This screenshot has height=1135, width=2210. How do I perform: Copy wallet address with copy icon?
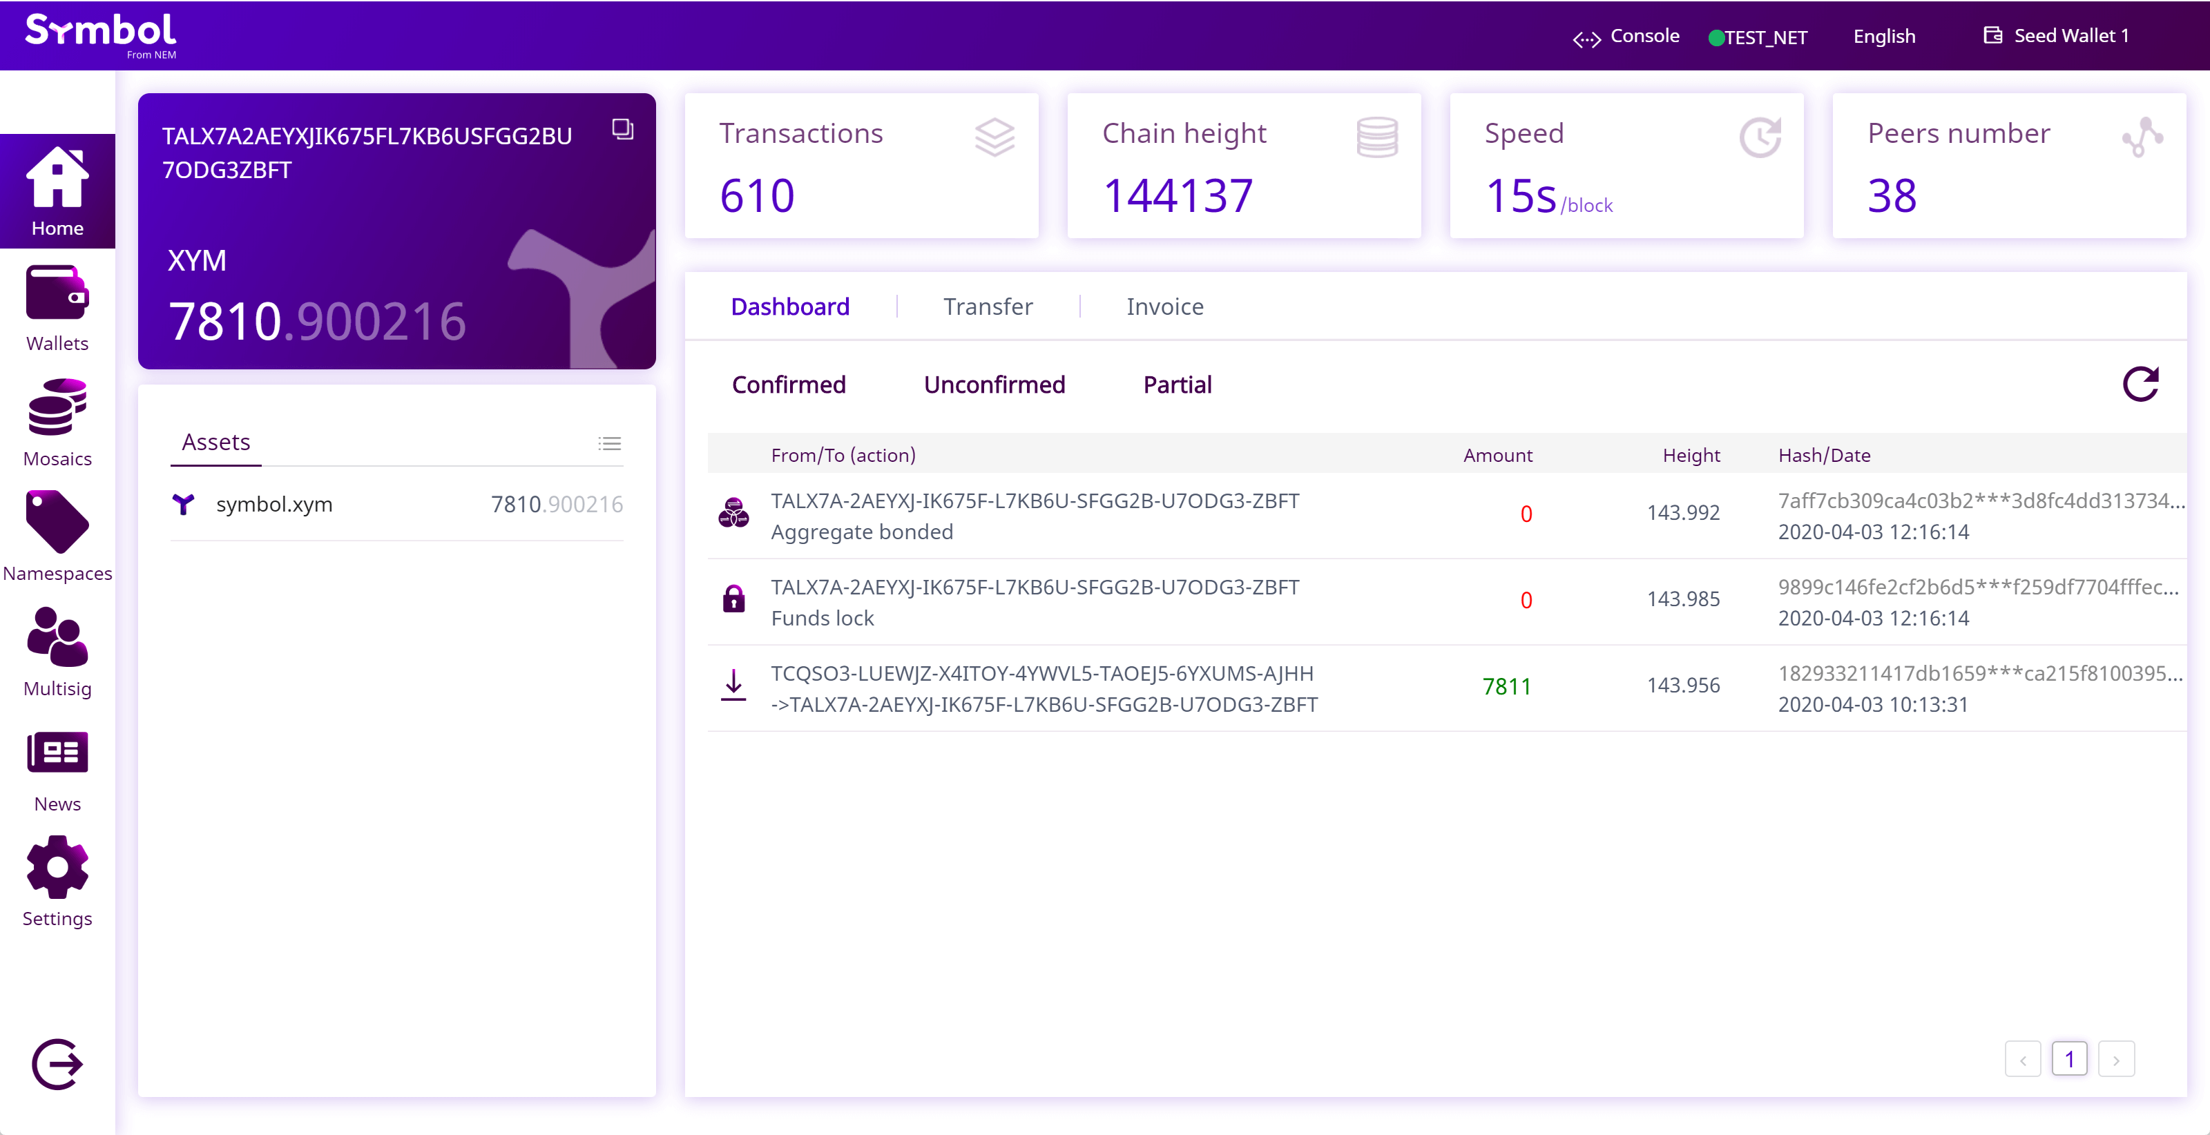[623, 128]
